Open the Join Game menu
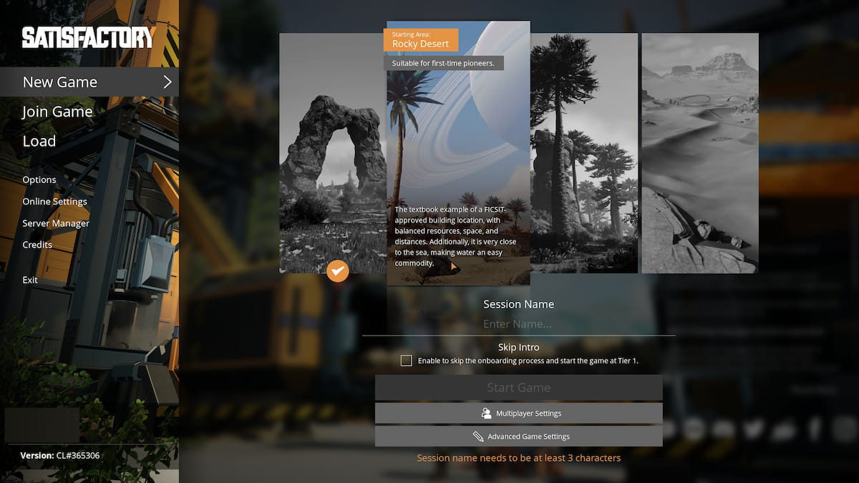The image size is (859, 483). click(57, 112)
